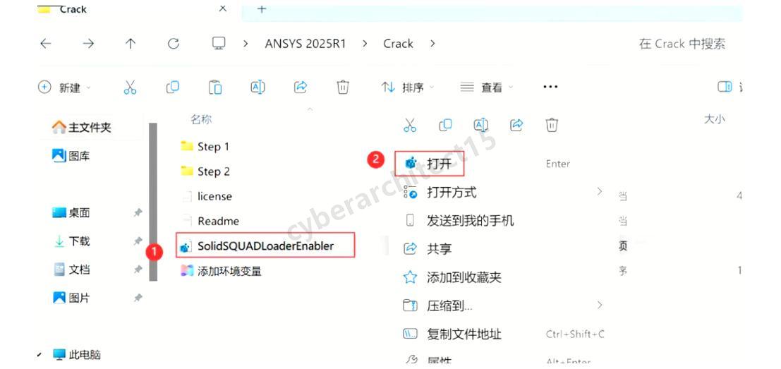Click the Cut scissors icon in toolbar

click(x=130, y=87)
